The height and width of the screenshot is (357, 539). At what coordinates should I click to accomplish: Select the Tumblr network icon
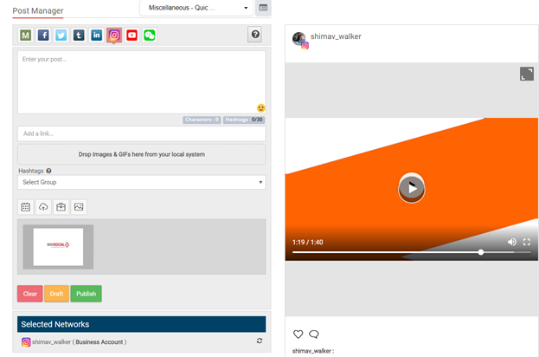79,36
